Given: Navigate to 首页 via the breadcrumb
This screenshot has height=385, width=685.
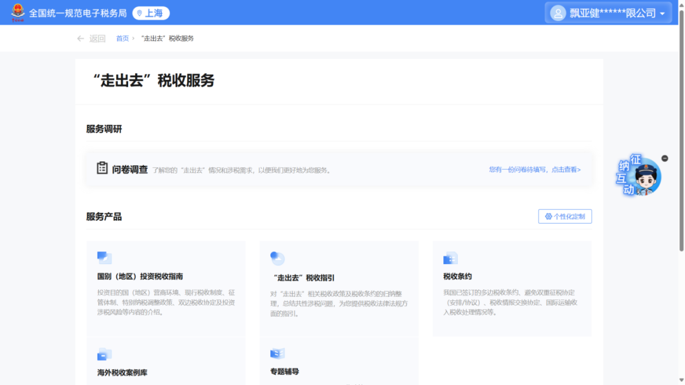Looking at the screenshot, I should pyautogui.click(x=122, y=38).
